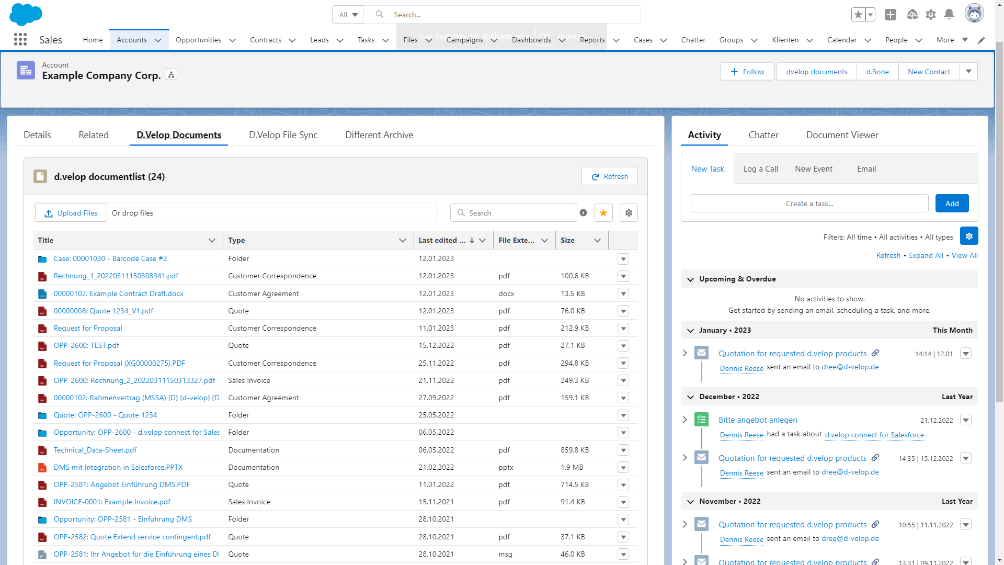Edit navigation bar with pencil icon
The image size is (1004, 565).
[x=982, y=40]
